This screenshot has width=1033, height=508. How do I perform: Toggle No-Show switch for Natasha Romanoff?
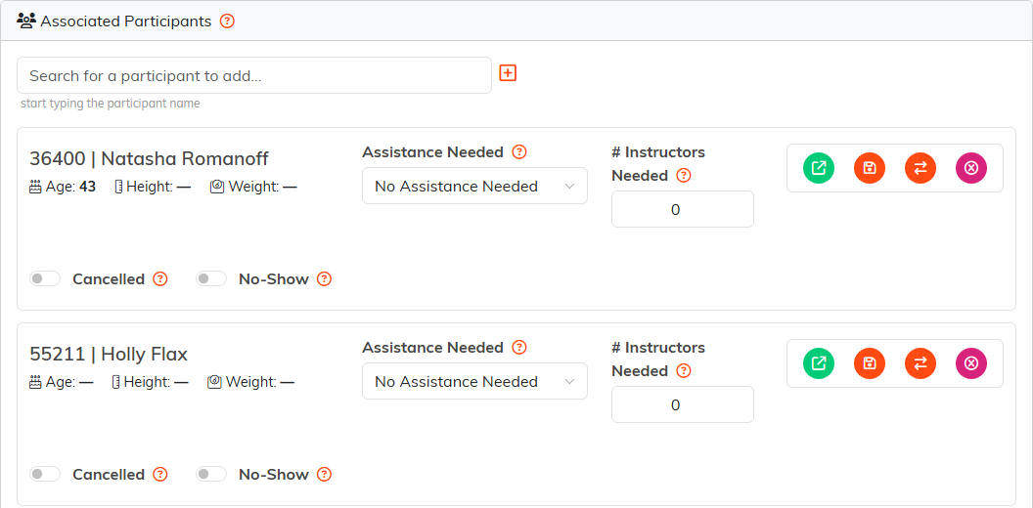[x=211, y=279]
